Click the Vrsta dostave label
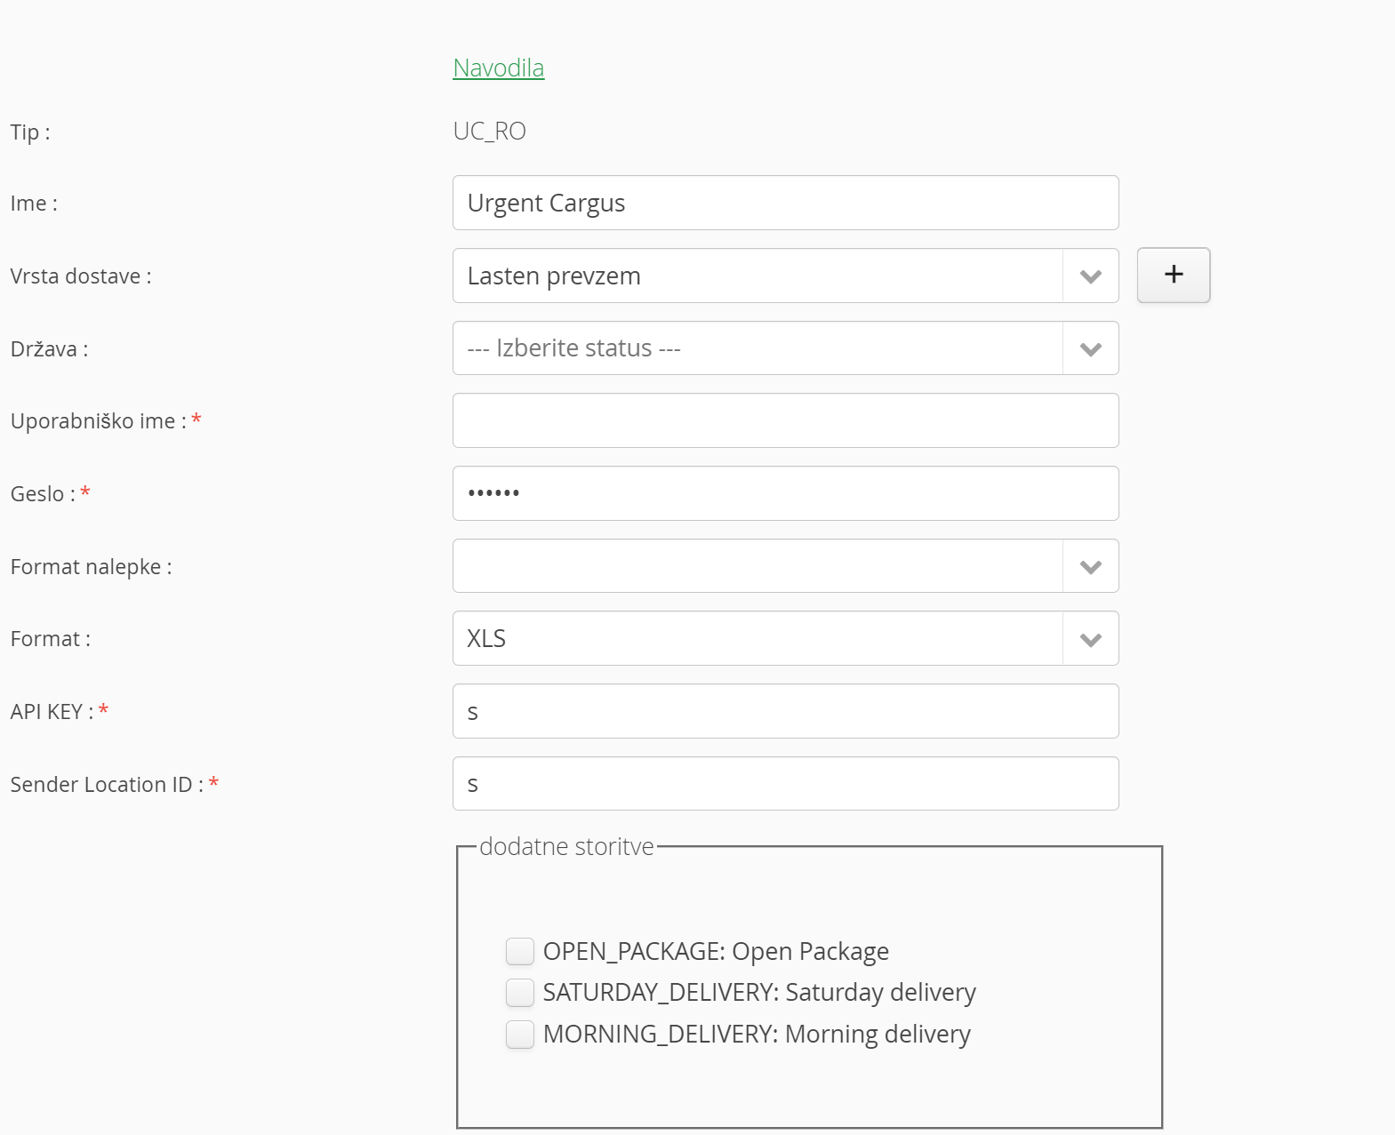The image size is (1395, 1135). point(81,276)
